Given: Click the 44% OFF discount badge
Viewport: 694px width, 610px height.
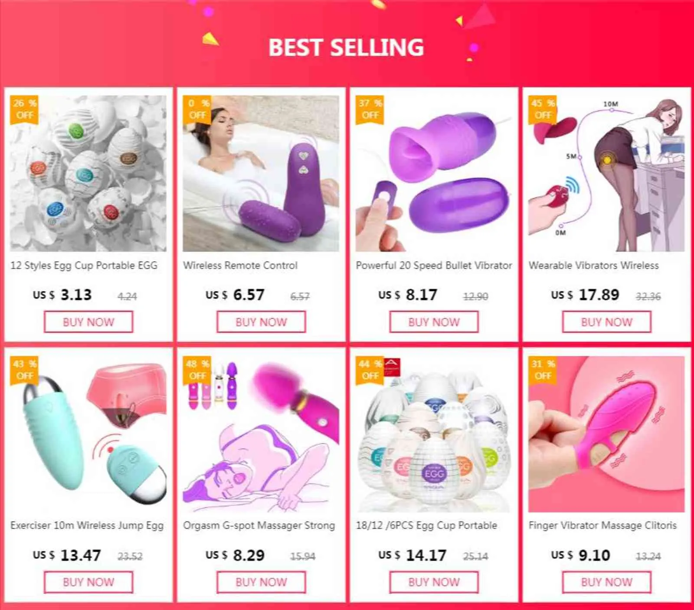Looking at the screenshot, I should click(370, 370).
